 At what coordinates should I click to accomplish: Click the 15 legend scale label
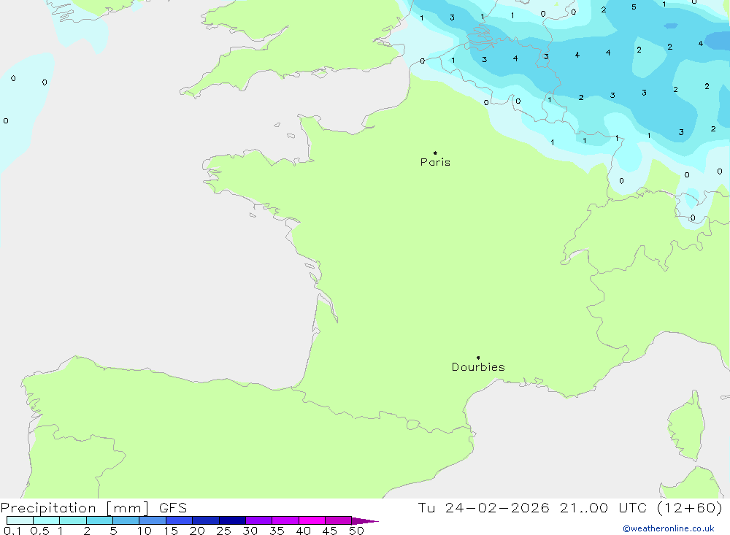[x=171, y=531]
